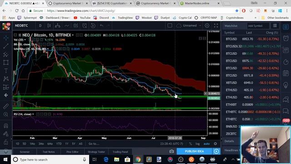The height and width of the screenshot is (164, 291).
Task: Click the play button beside Publish Idea
Action: 216,151
